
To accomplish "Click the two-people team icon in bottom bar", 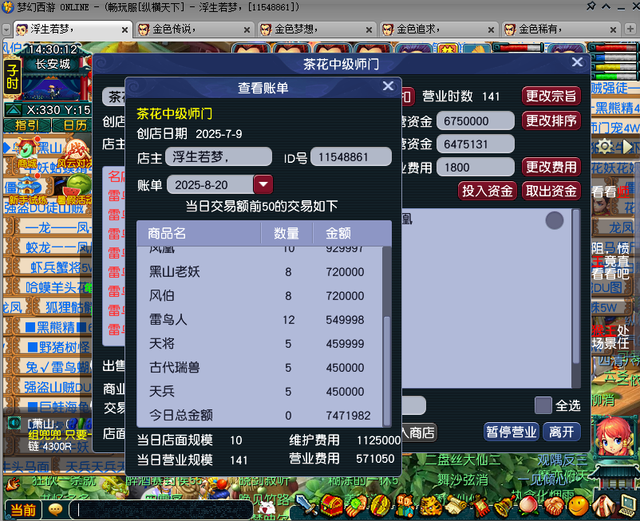I will tap(405, 506).
